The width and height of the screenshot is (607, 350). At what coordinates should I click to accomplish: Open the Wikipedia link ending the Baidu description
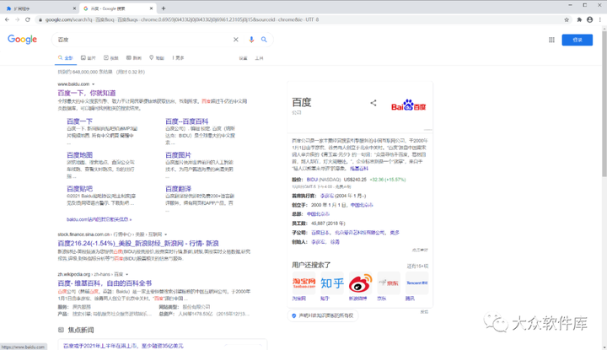(359, 169)
